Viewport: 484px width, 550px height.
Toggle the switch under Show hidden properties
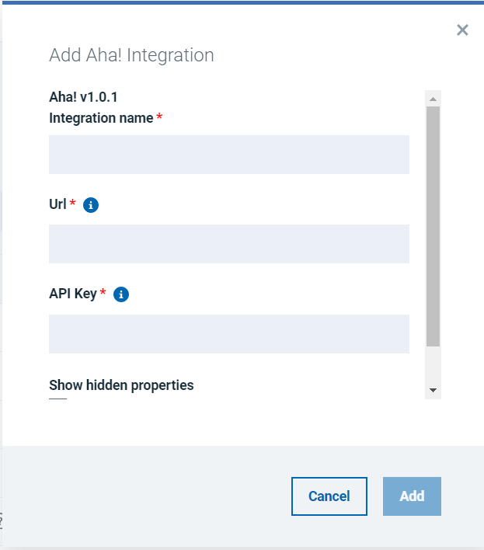[58, 399]
